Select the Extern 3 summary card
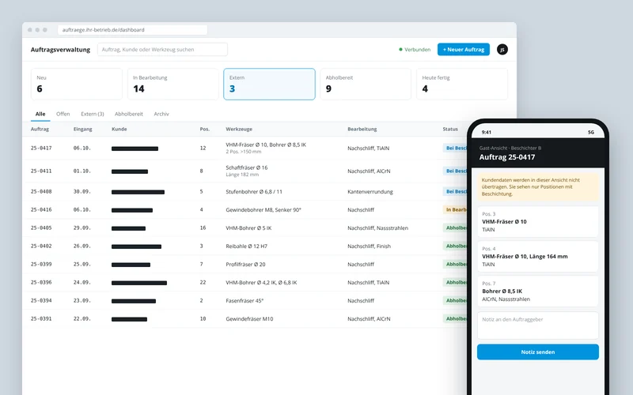The width and height of the screenshot is (633, 395). coord(269,84)
